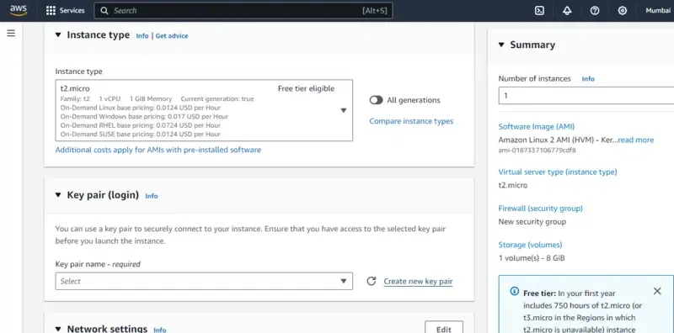Dismiss the Free tier notice
674x333 pixels.
click(x=657, y=291)
